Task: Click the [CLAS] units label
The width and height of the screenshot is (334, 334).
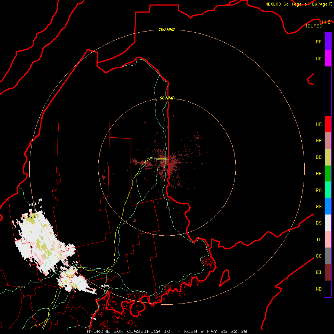Action: coord(314,26)
